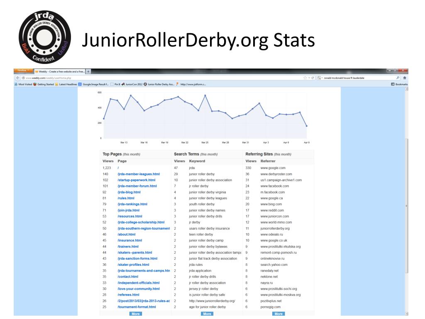The image size is (425, 319).
Task: Open the /2/post/2013/03/jrda-2013-rules link
Action: coord(144,301)
